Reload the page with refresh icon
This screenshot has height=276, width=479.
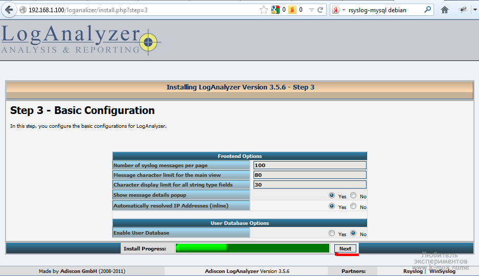click(x=320, y=10)
